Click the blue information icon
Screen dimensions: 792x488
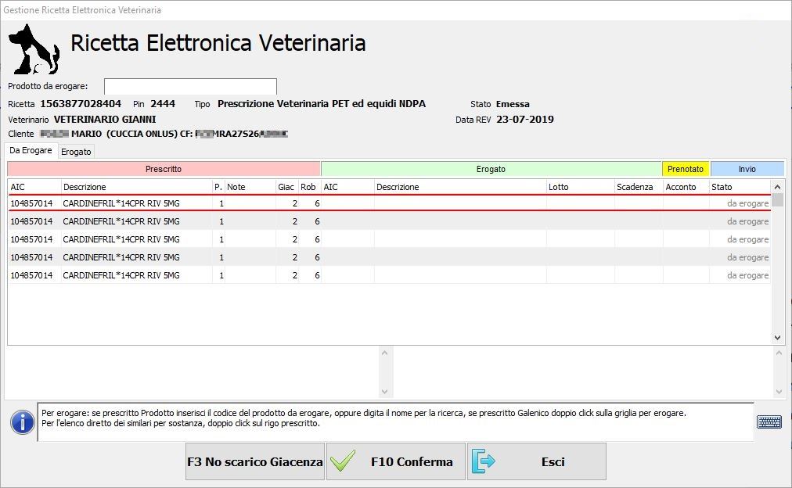click(21, 422)
